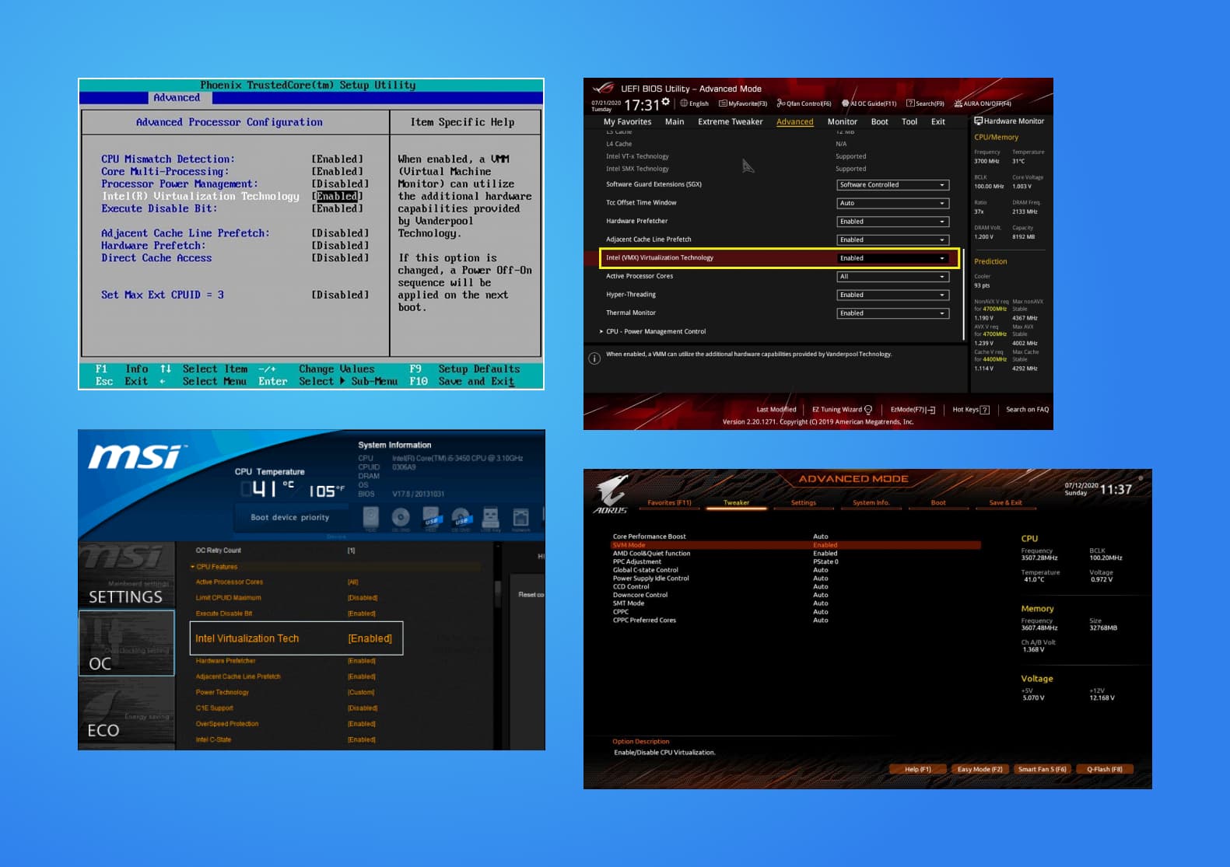Screen dimensions: 1230x867
Task: Open the Boot tab in ASUS BIOS
Action: click(879, 122)
